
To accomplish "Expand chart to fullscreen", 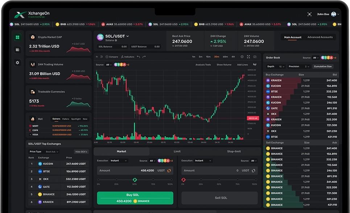I will click(248, 57).
